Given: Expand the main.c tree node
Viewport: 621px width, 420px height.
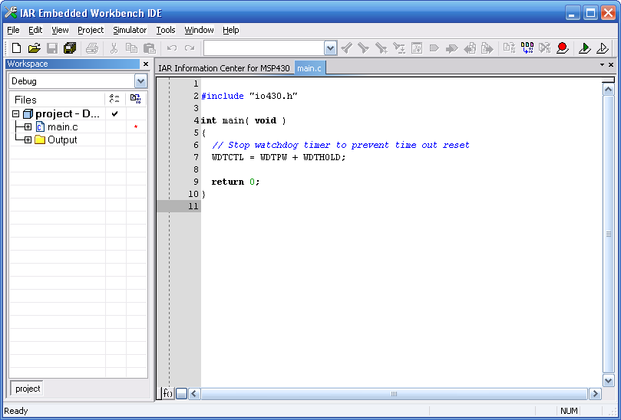Looking at the screenshot, I should pyautogui.click(x=28, y=127).
